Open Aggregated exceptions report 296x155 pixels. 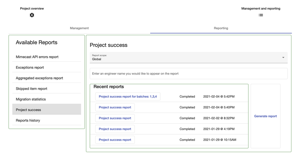click(x=39, y=78)
